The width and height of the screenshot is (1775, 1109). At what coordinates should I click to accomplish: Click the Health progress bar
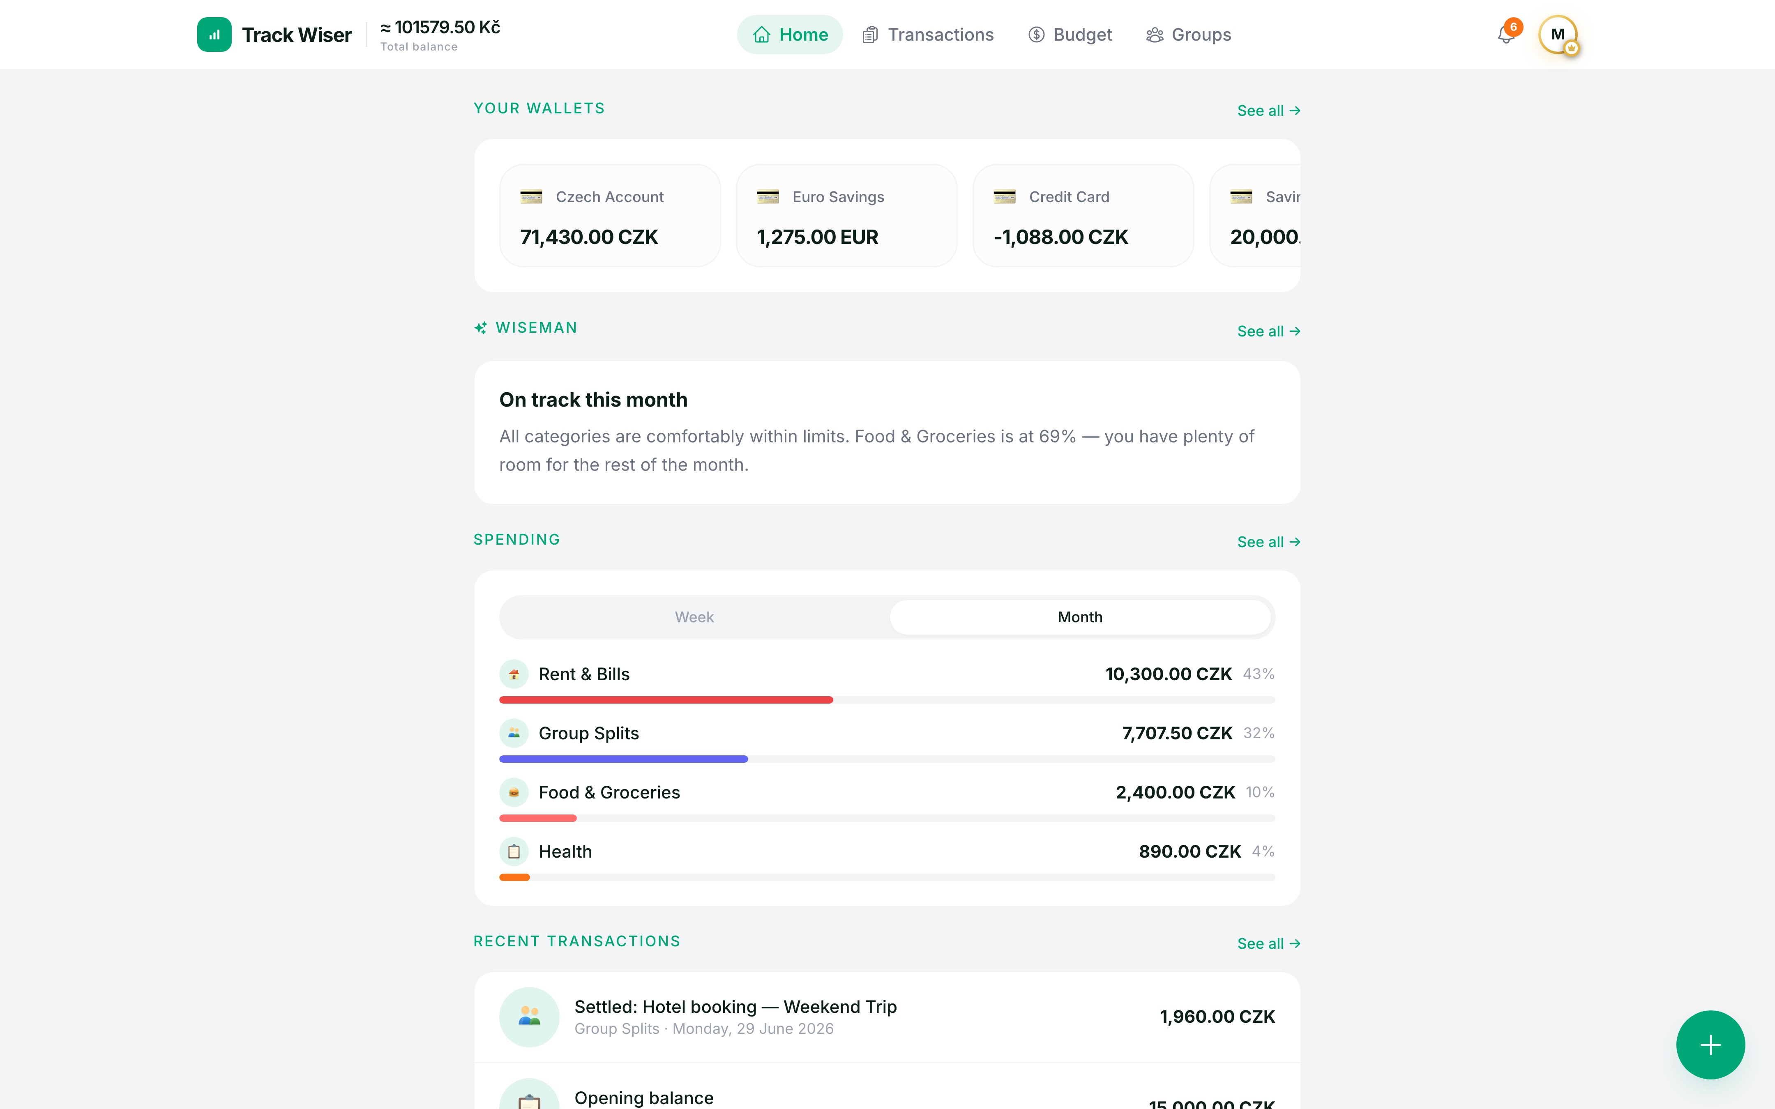pos(887,877)
